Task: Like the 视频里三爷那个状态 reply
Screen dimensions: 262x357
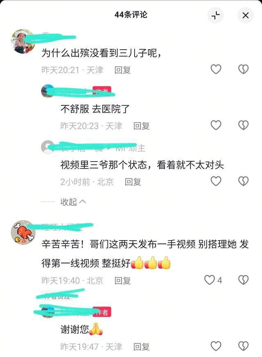Action: (216, 181)
